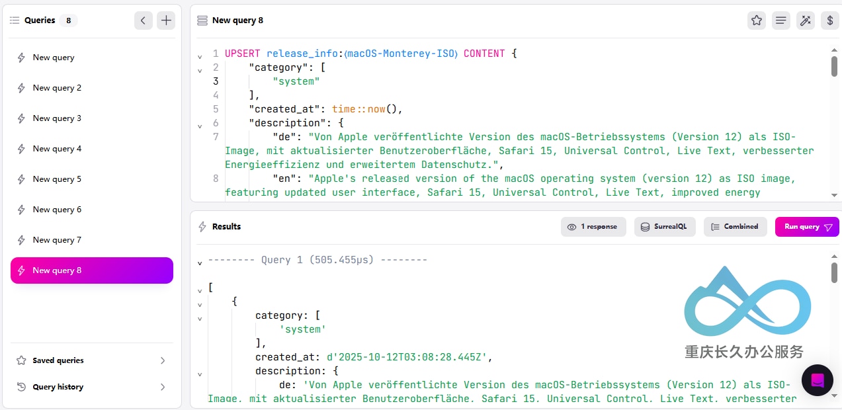842x410 pixels.
Task: Click the macOS-Monterey-ISO record ID
Action: [x=401, y=54]
